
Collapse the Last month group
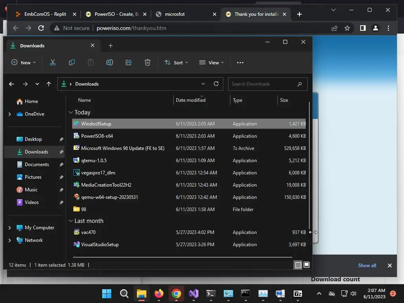(x=71, y=221)
